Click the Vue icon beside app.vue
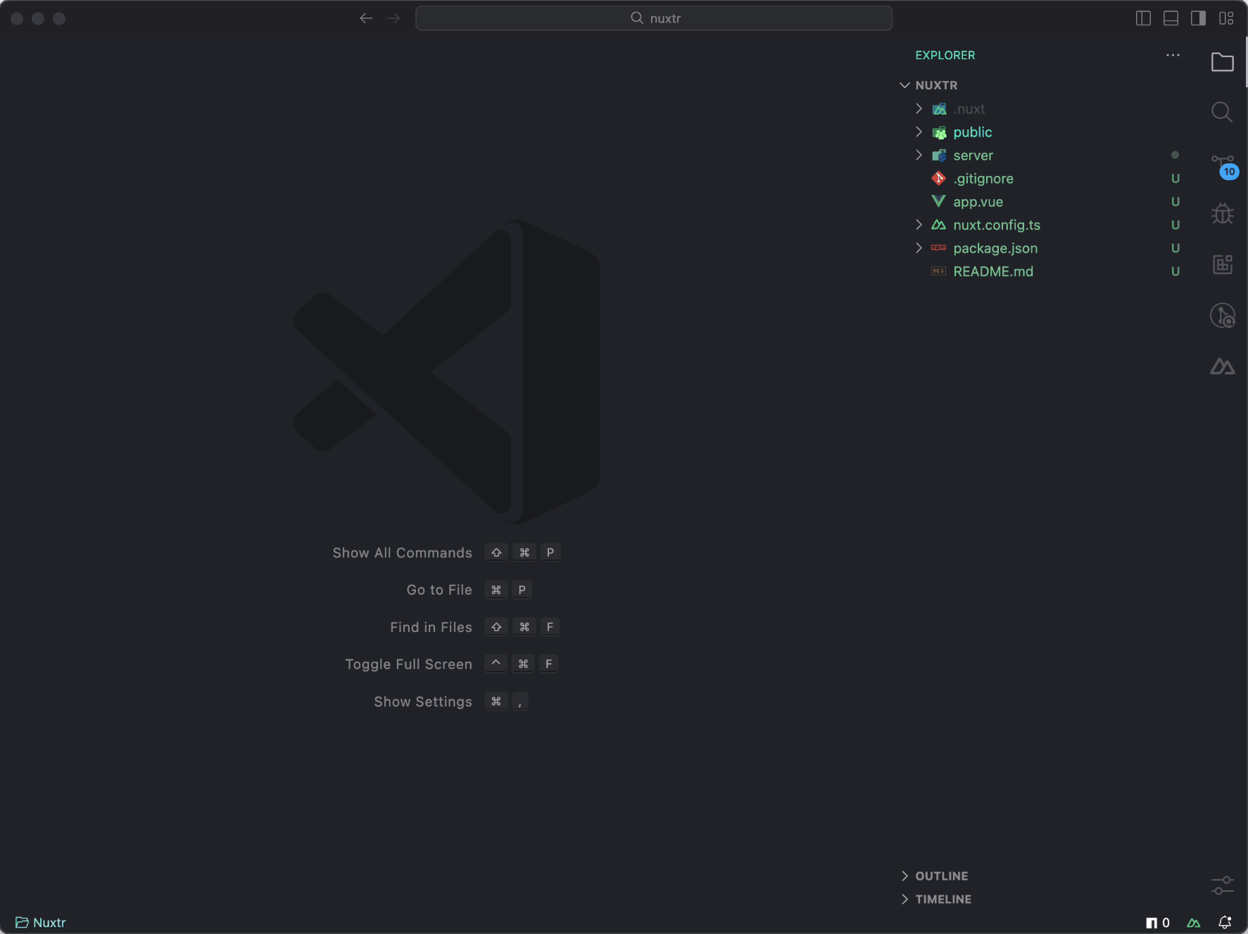Viewport: 1248px width, 934px height. 938,201
